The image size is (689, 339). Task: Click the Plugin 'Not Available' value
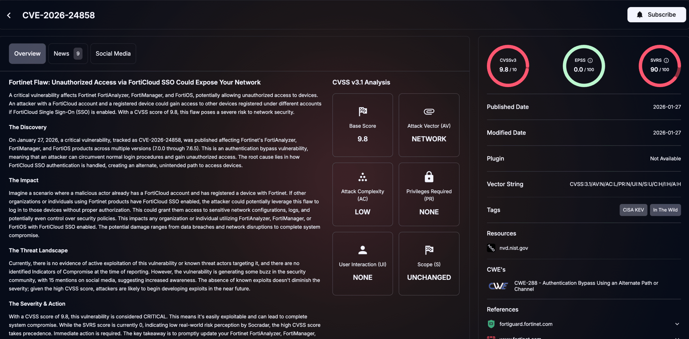tap(665, 158)
